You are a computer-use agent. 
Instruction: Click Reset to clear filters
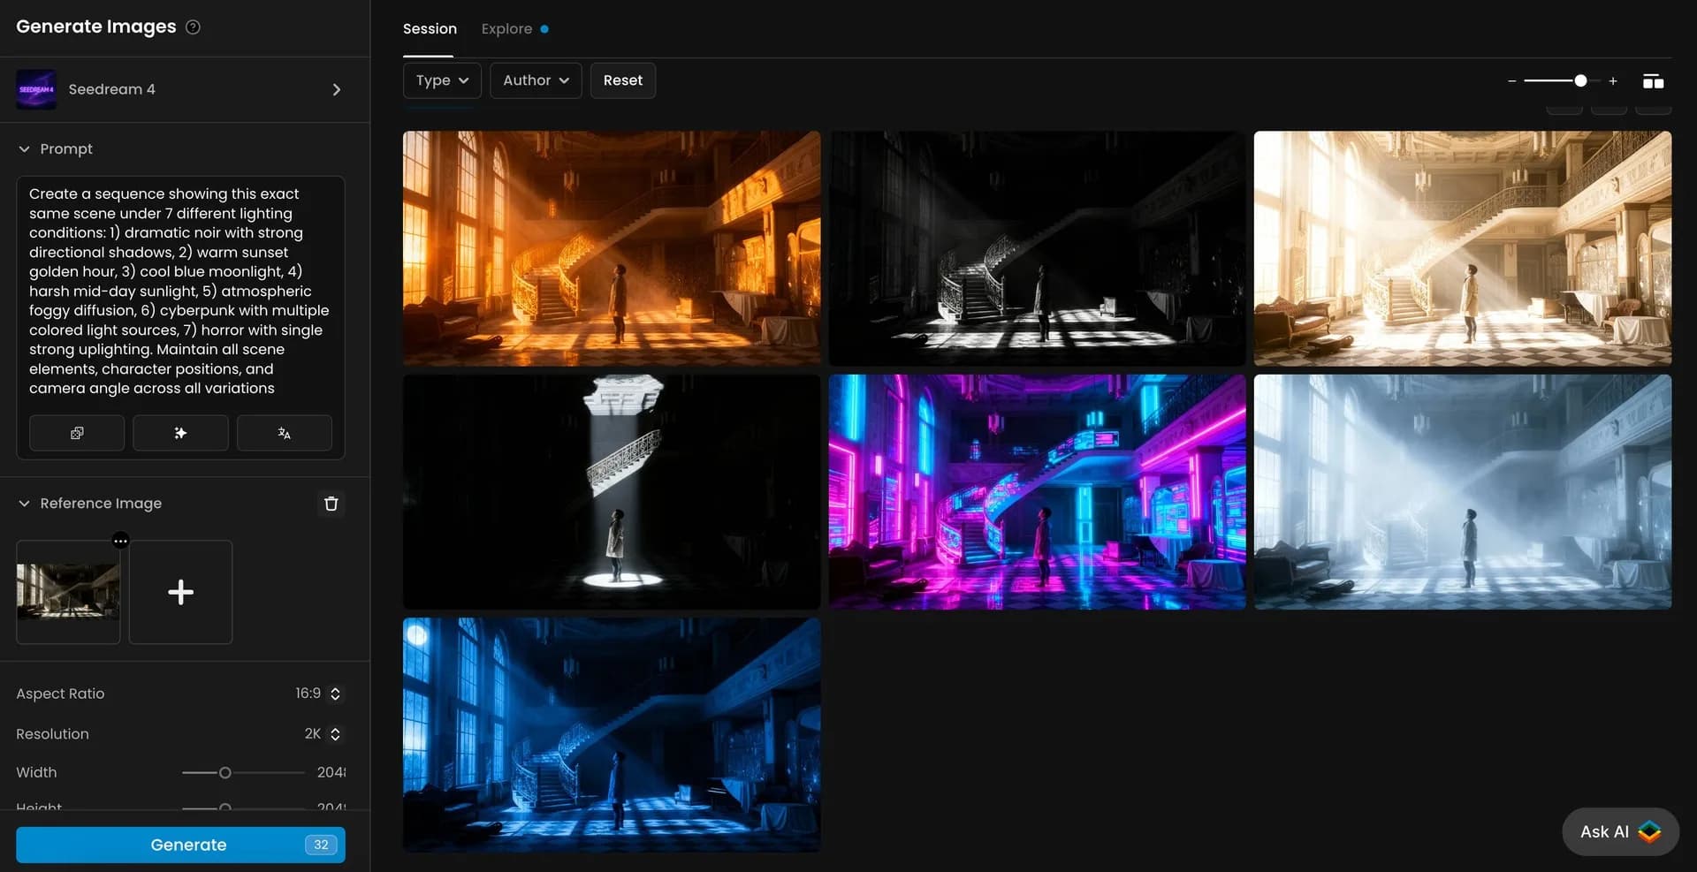pyautogui.click(x=622, y=80)
